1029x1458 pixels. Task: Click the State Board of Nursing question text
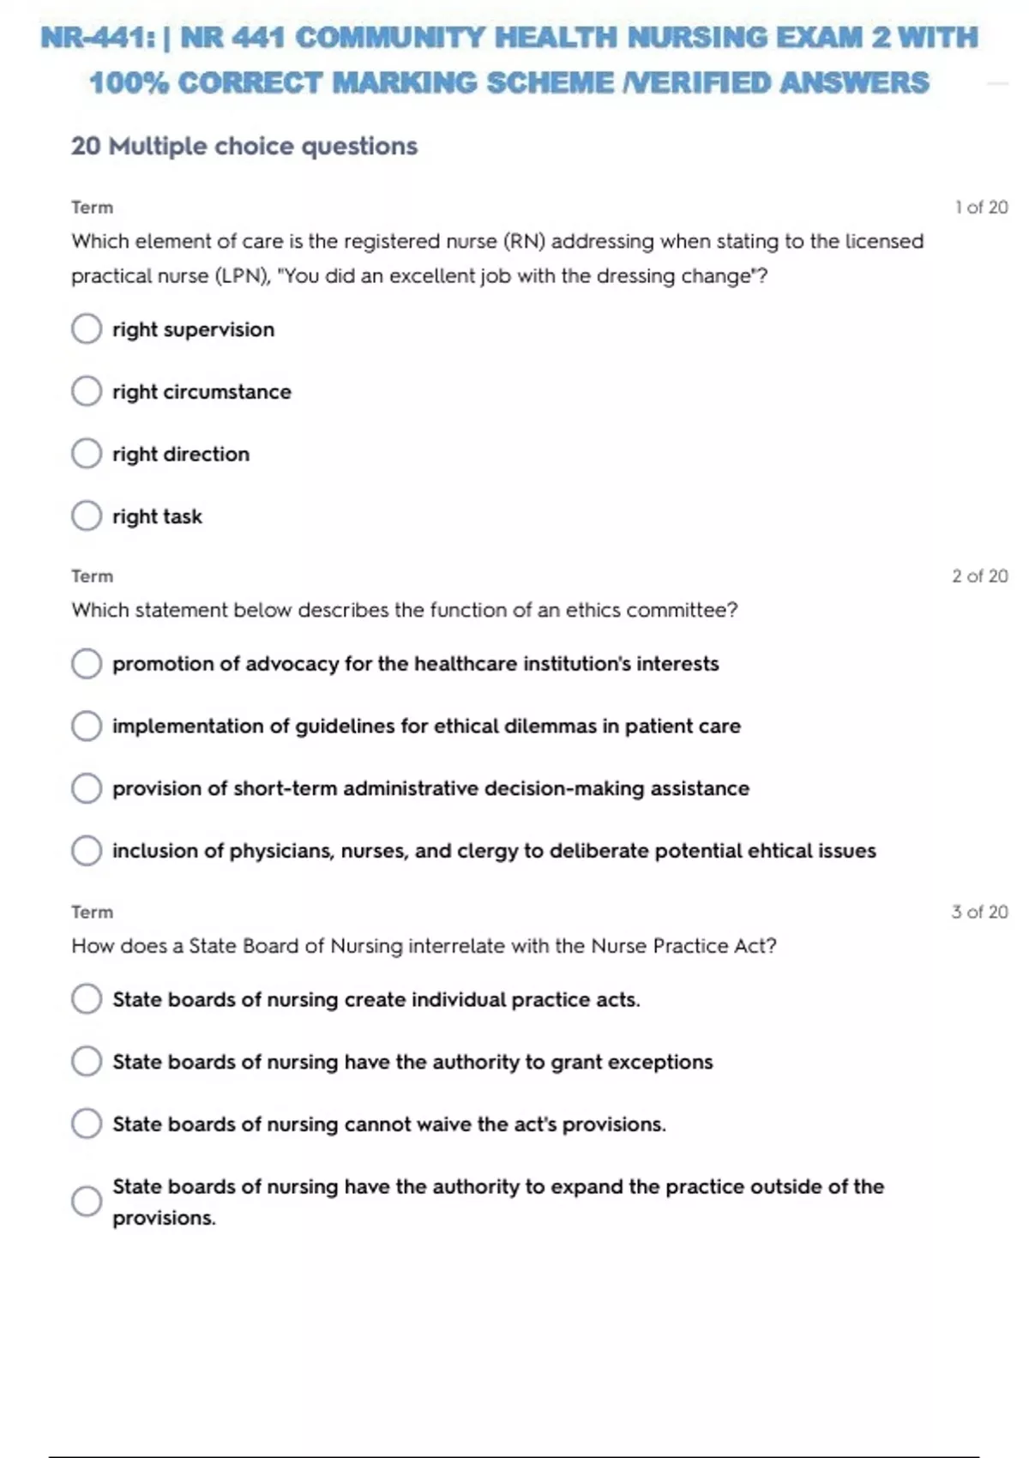pos(424,946)
